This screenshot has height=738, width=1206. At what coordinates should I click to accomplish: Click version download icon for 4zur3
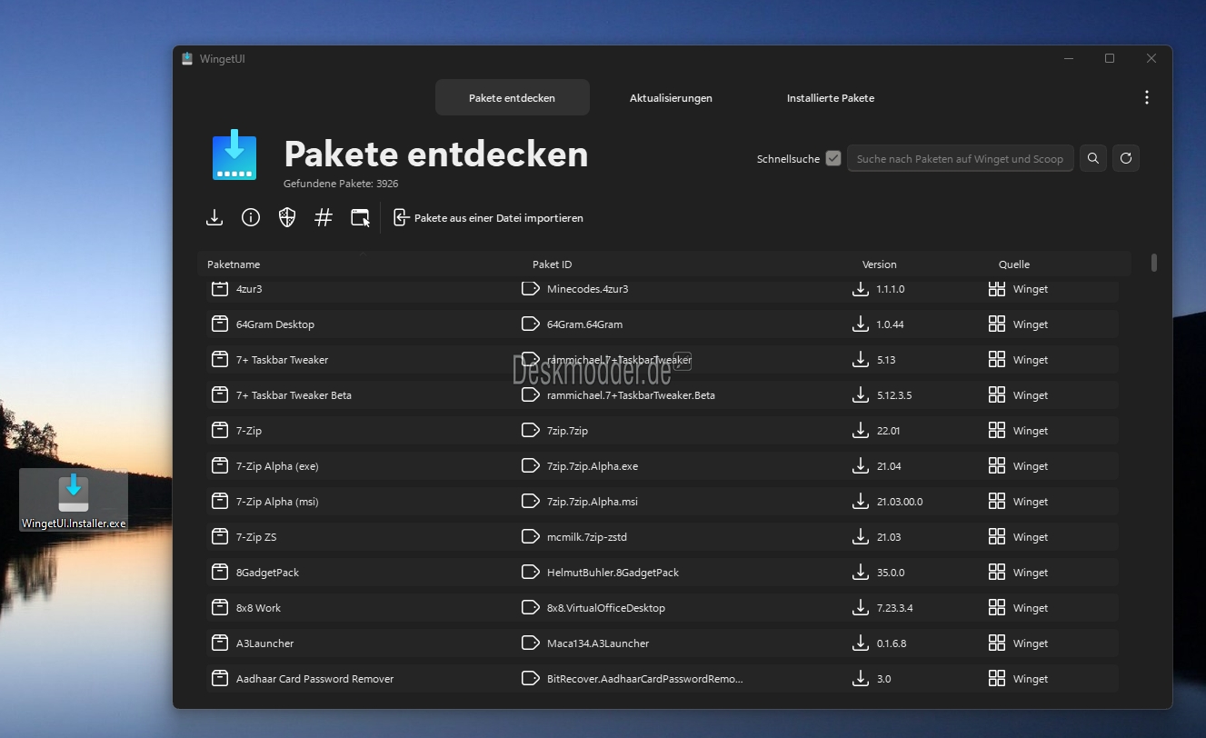coord(861,288)
